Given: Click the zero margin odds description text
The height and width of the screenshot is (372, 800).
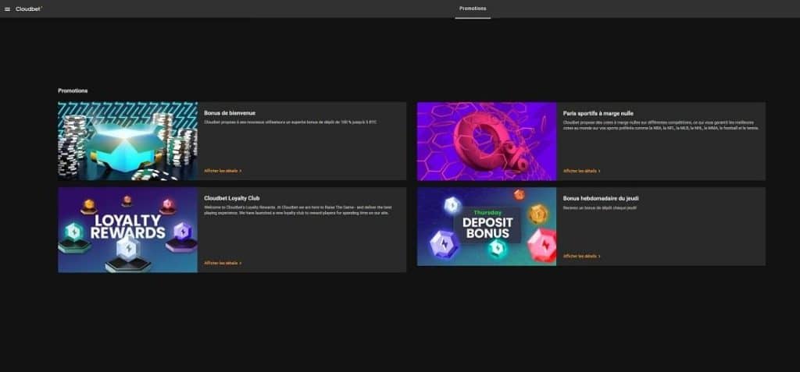Looking at the screenshot, I should [661, 126].
